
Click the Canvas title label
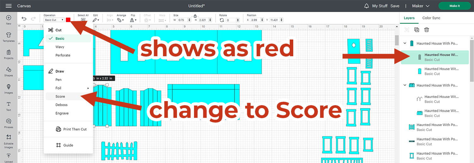[x=24, y=6]
